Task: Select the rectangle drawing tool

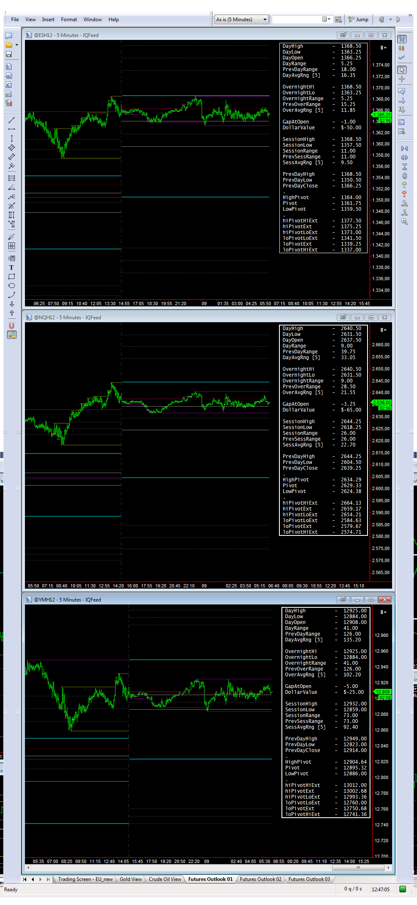Action: [x=12, y=276]
